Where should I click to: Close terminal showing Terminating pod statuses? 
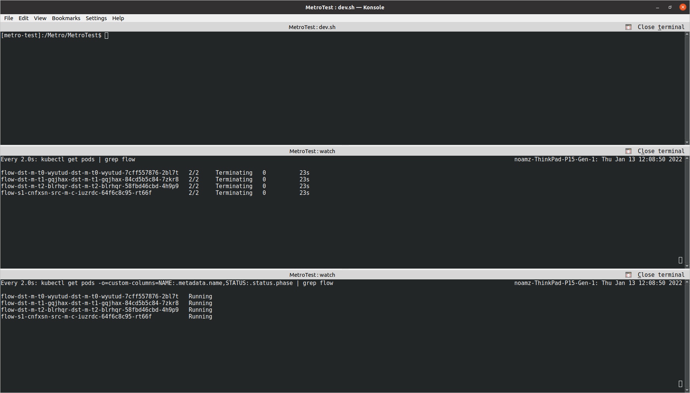(x=661, y=151)
